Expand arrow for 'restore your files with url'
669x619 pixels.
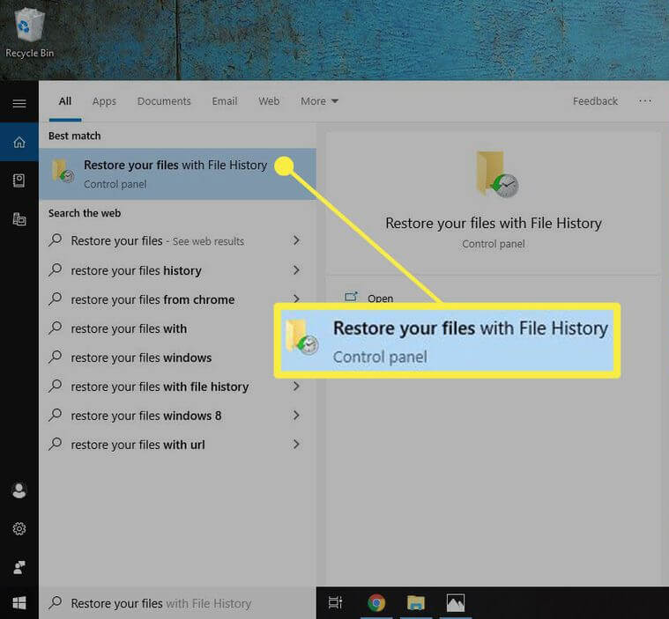(x=296, y=445)
